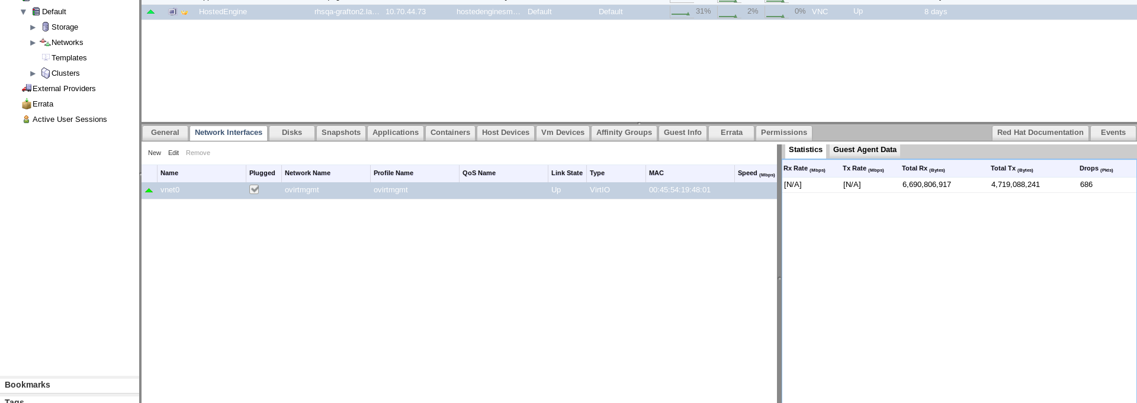The image size is (1137, 403).
Task: Click HostedEngine green up-status arrow
Action: (150, 12)
